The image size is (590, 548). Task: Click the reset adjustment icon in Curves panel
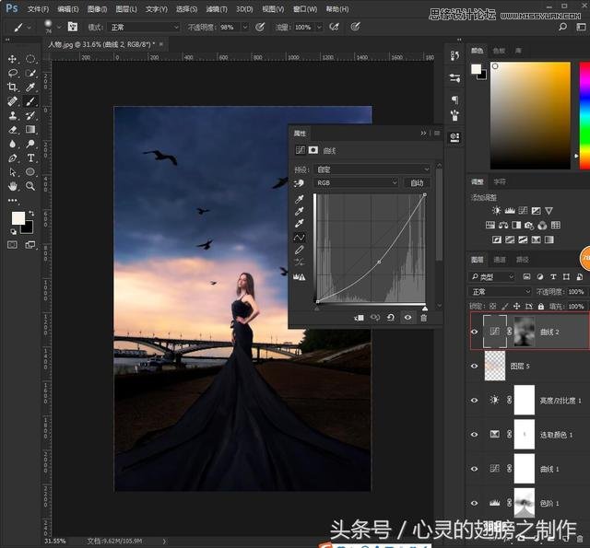coord(391,318)
